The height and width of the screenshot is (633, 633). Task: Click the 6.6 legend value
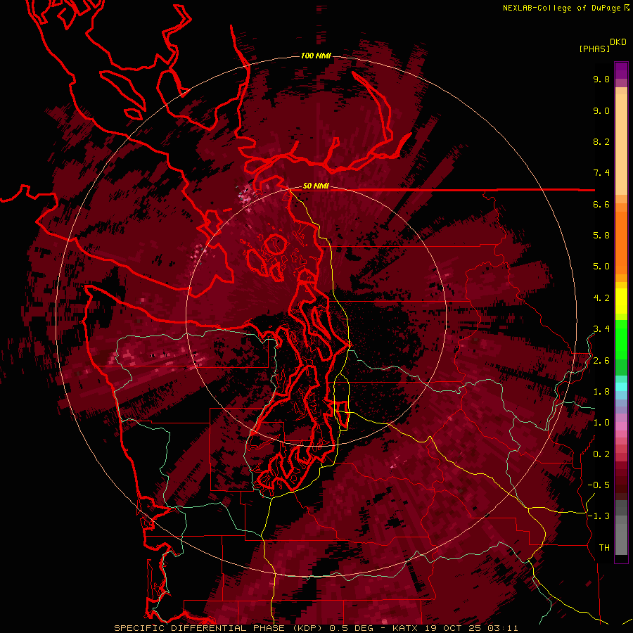coord(601,204)
